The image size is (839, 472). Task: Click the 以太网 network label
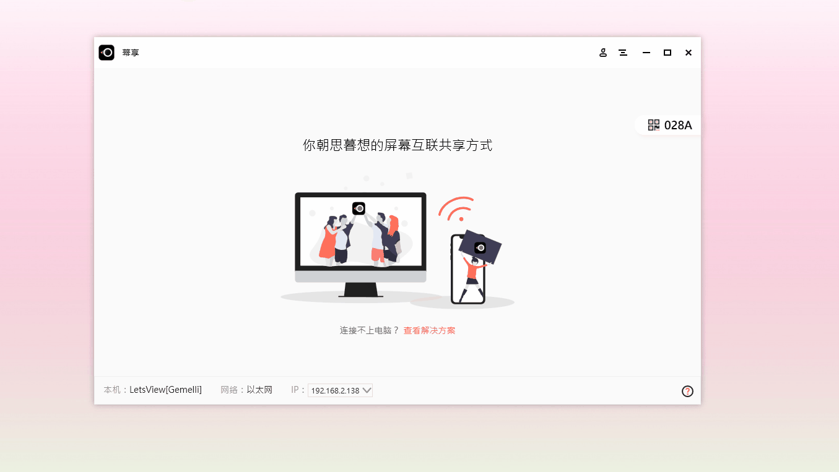pos(260,390)
